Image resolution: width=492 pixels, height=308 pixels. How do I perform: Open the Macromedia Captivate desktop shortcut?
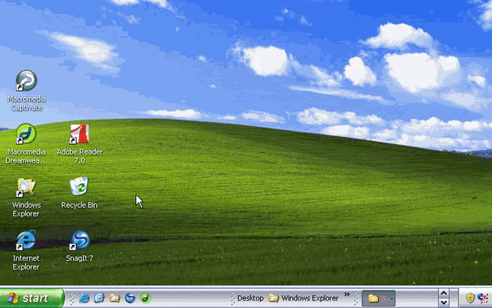[26, 81]
